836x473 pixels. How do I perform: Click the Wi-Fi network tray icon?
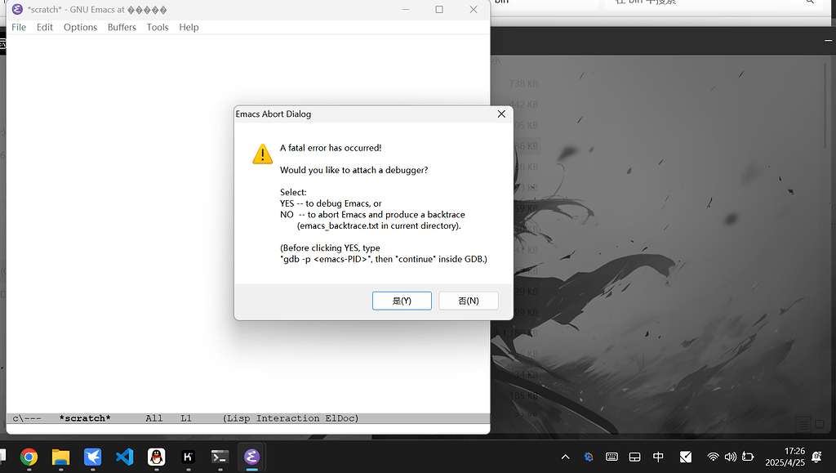click(713, 457)
